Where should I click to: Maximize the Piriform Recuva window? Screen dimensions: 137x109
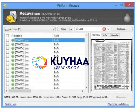[122, 5]
